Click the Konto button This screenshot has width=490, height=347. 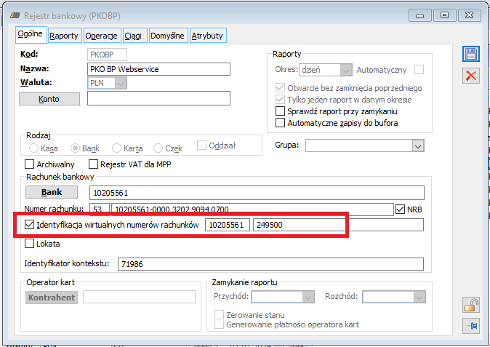(x=49, y=99)
